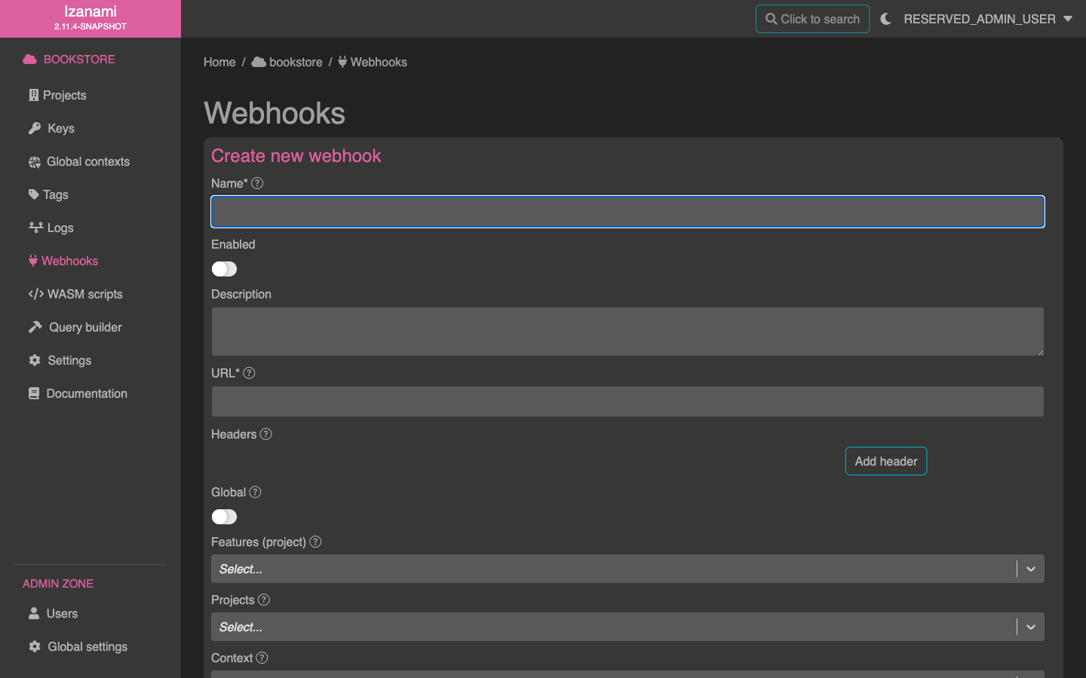Click into the webhook URL input field
Image resolution: width=1086 pixels, height=678 pixels.
tap(627, 402)
